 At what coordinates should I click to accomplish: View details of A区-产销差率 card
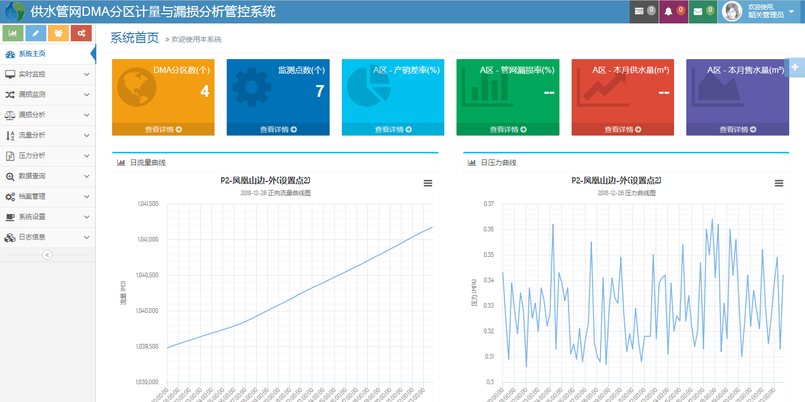point(393,129)
